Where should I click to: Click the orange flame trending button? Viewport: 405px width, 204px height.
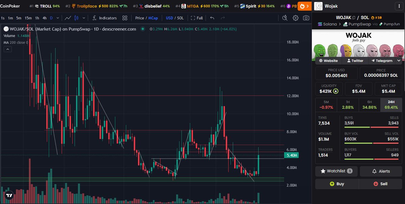(304, 6)
